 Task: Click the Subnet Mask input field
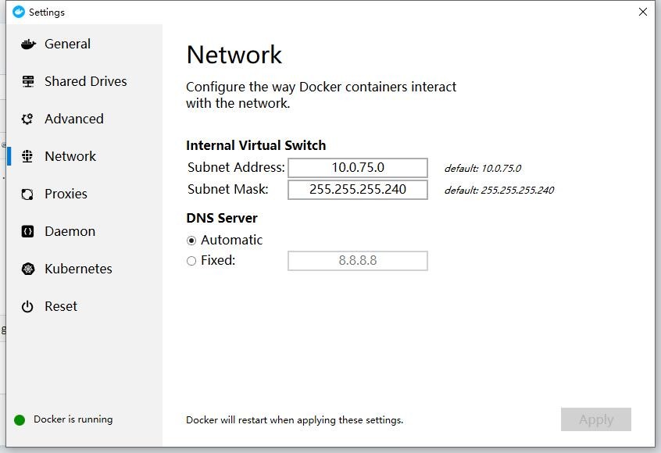pos(358,190)
